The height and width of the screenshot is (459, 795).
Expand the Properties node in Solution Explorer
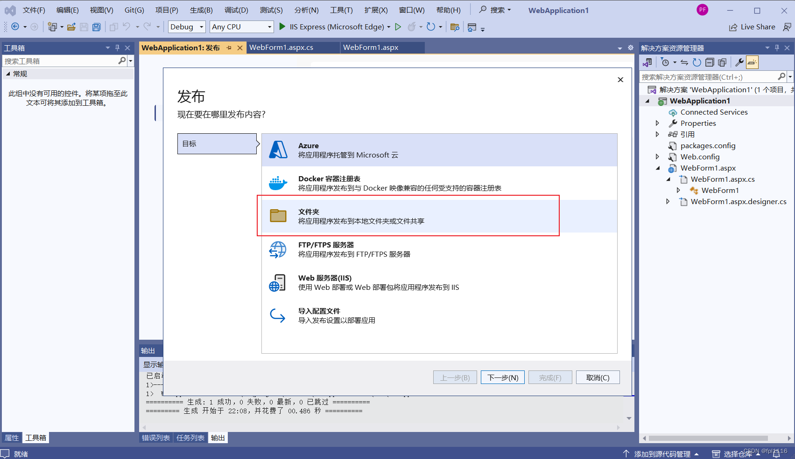[x=657, y=123]
